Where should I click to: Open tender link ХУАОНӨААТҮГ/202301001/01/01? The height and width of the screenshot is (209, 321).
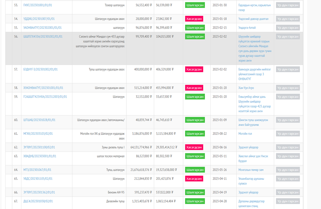(x=43, y=88)
